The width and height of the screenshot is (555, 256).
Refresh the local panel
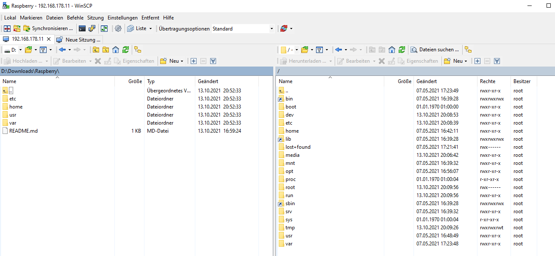(125, 50)
